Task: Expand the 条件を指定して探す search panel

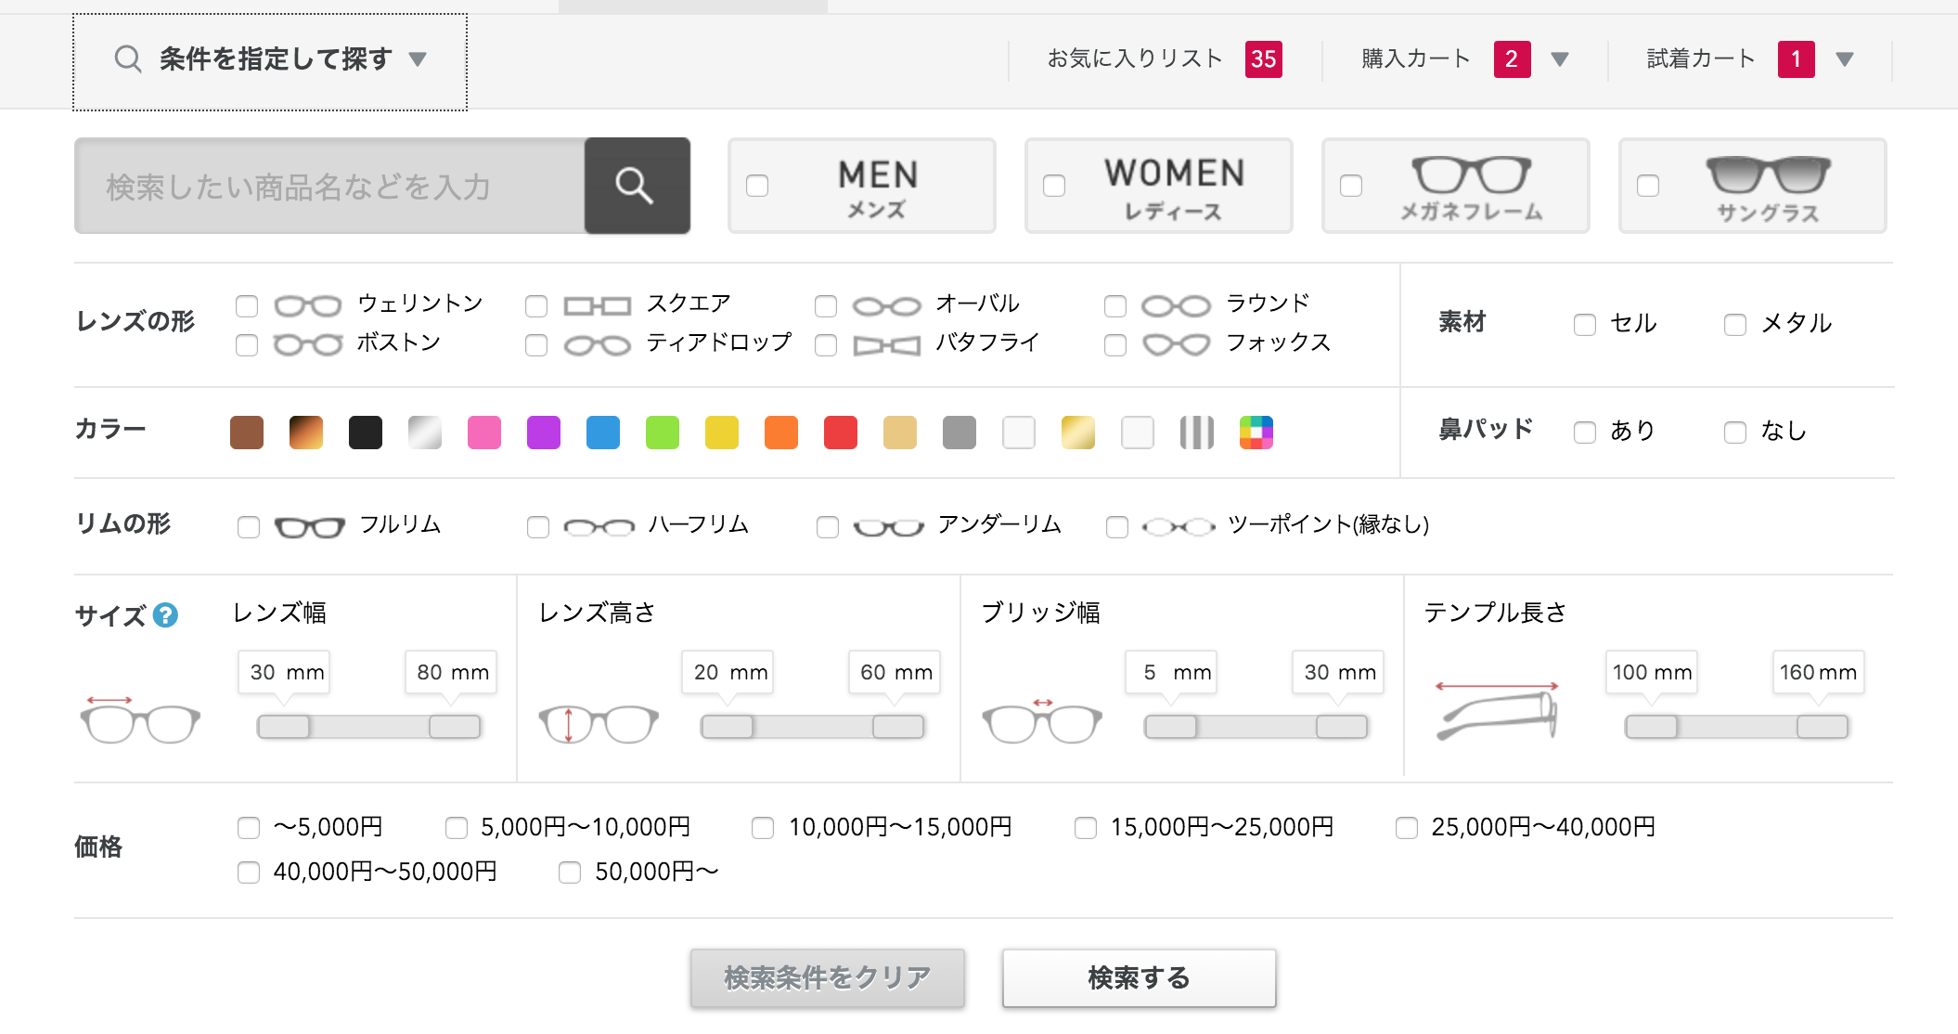Action: [x=270, y=60]
